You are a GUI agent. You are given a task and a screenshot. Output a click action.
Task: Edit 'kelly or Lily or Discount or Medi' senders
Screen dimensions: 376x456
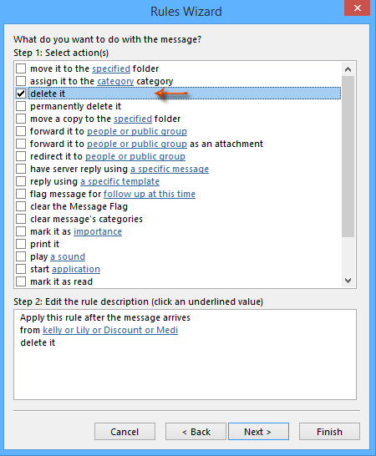[110, 330]
